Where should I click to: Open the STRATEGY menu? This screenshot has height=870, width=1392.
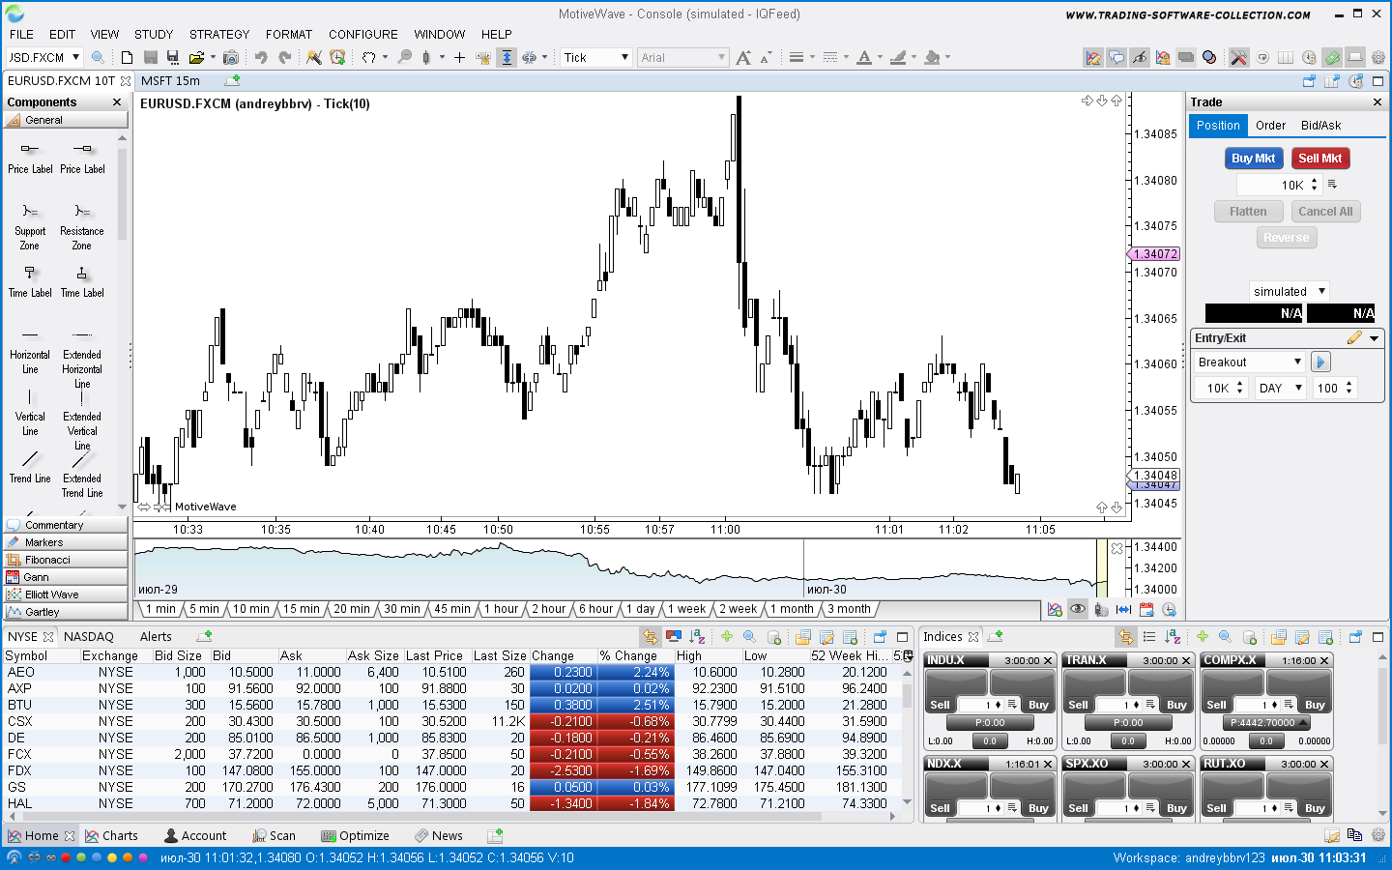click(219, 34)
